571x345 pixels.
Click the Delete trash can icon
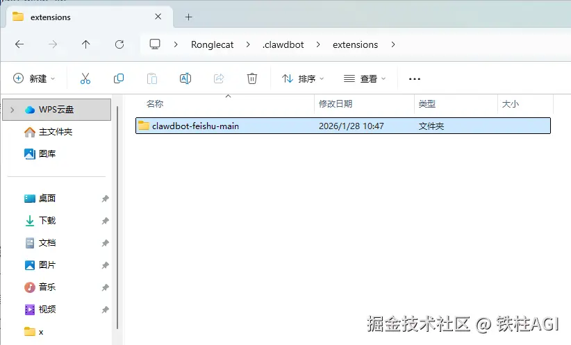tap(252, 78)
